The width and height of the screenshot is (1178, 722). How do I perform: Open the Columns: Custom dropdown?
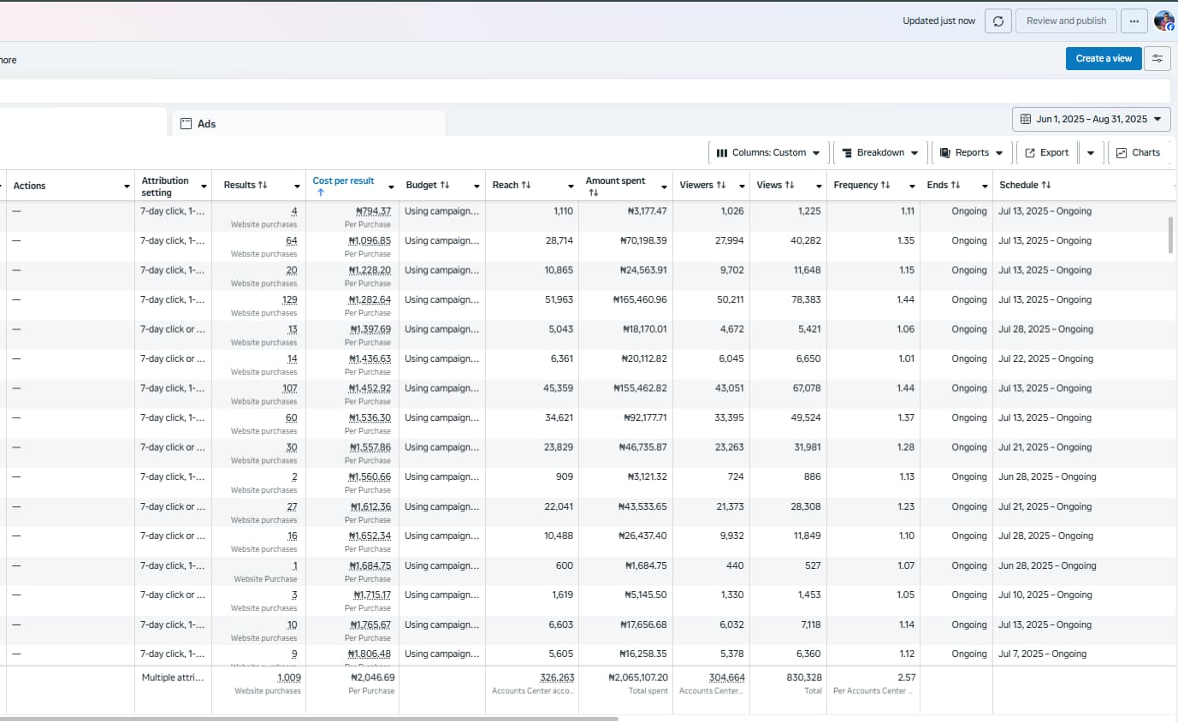(767, 153)
